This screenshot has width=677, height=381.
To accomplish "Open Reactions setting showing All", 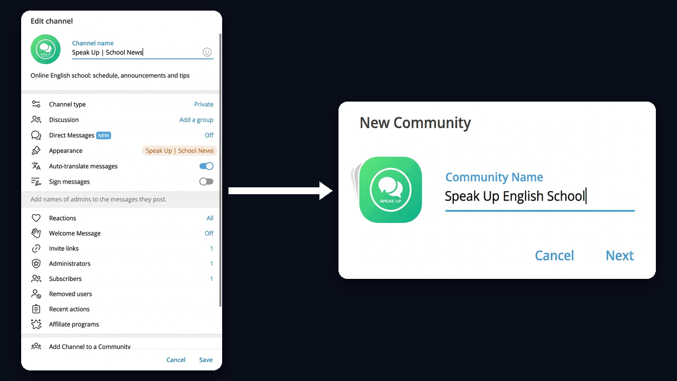I will click(x=122, y=218).
